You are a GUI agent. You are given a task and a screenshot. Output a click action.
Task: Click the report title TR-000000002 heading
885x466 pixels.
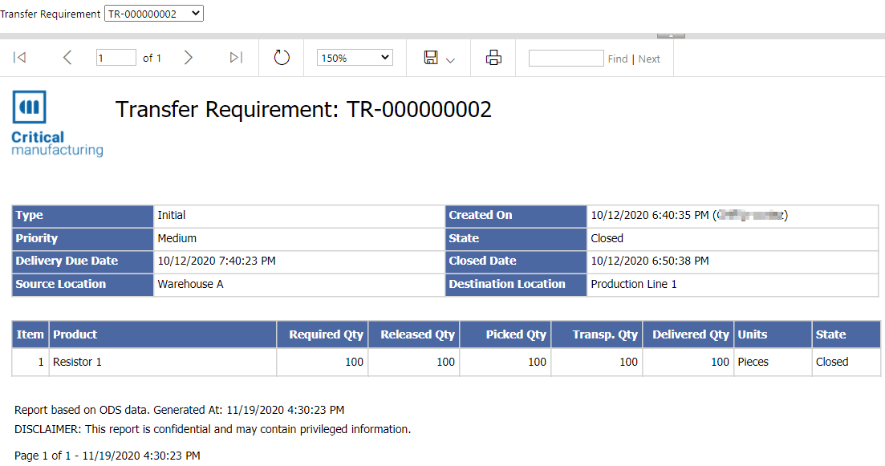tap(303, 110)
